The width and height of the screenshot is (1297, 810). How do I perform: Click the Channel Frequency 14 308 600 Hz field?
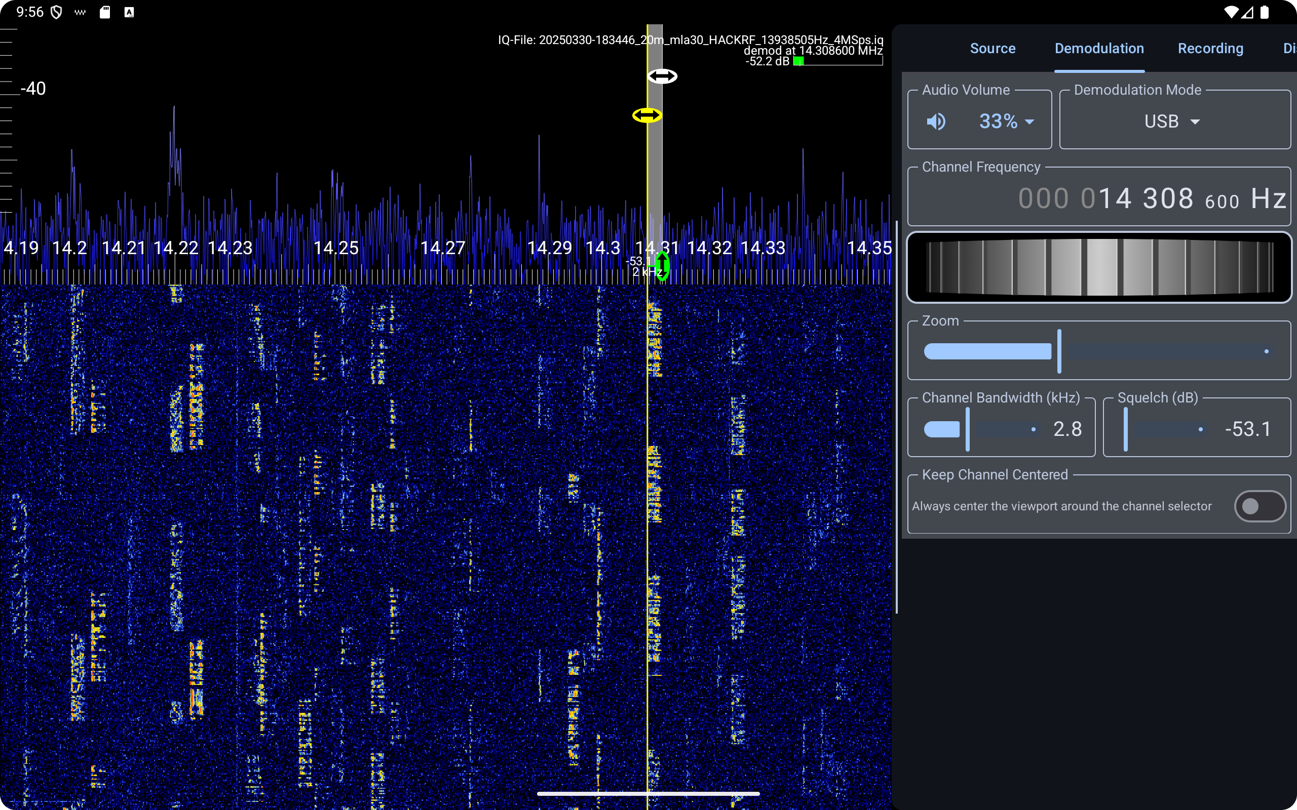(x=1151, y=198)
